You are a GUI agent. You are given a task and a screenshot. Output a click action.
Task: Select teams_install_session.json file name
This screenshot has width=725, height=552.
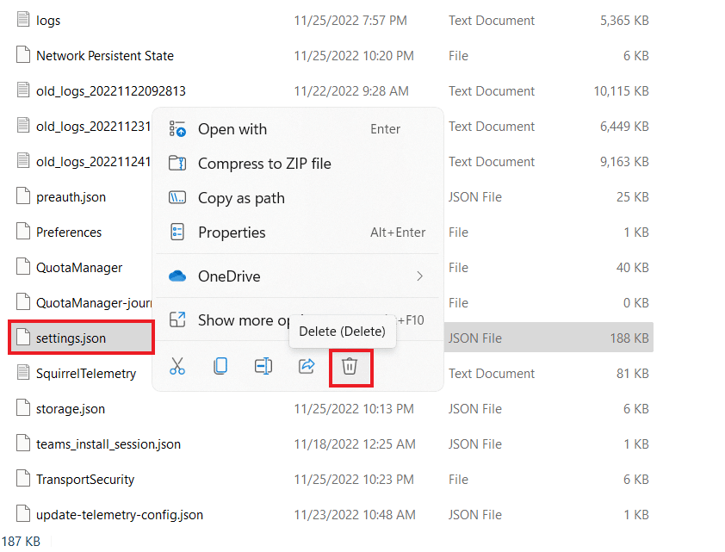[x=108, y=444]
